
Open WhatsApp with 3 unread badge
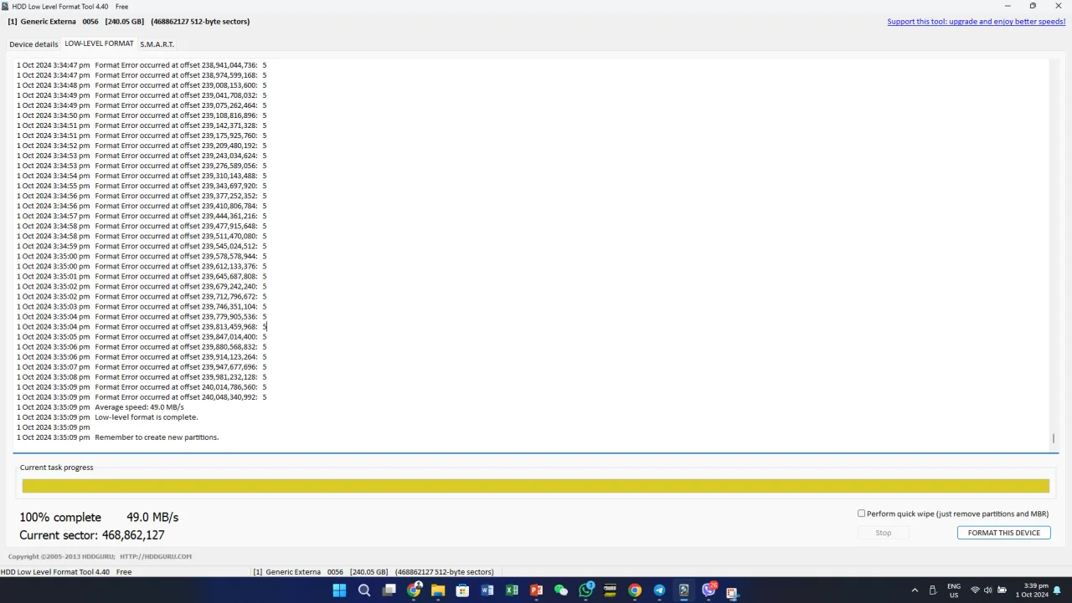coord(586,590)
